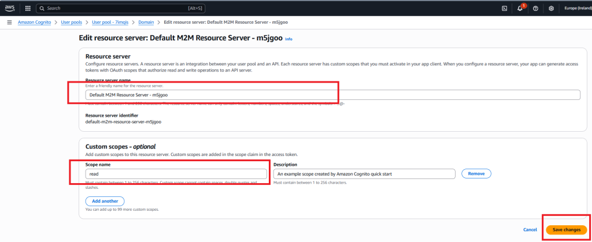Edit the scope Description field

364,173
